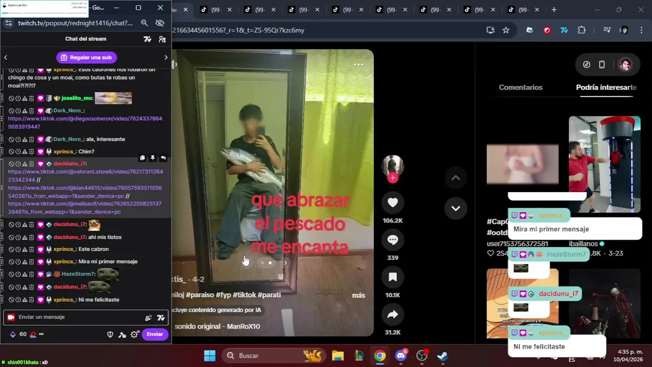Open media control music icon in Chrome
Viewport: 652px width, 367px height.
click(x=607, y=30)
